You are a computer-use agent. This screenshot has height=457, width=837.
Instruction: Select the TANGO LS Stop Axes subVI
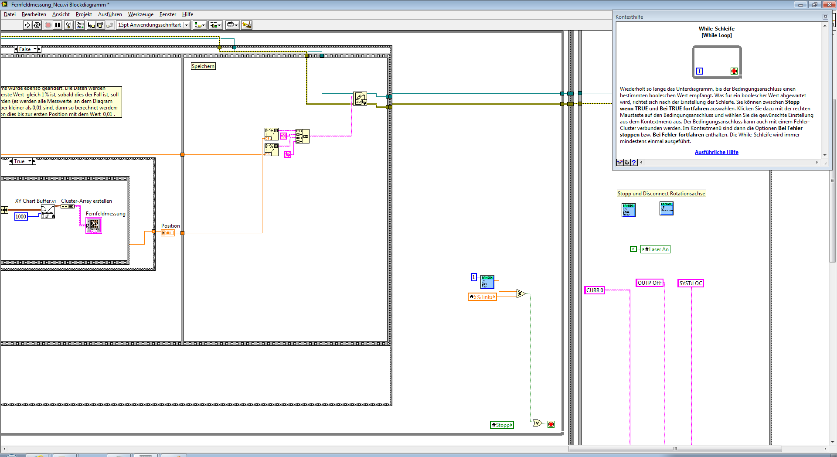click(x=628, y=210)
